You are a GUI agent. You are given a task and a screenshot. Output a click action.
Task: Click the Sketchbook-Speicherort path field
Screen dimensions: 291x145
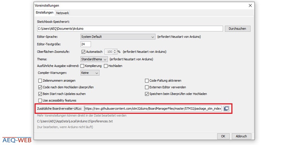tap(130, 29)
